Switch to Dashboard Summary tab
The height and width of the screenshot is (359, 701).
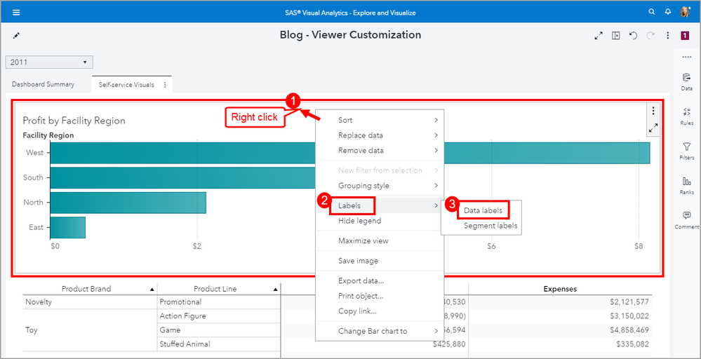[43, 84]
